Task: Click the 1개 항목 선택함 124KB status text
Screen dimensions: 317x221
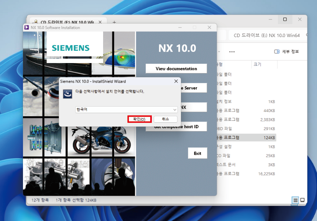Action: (76, 200)
